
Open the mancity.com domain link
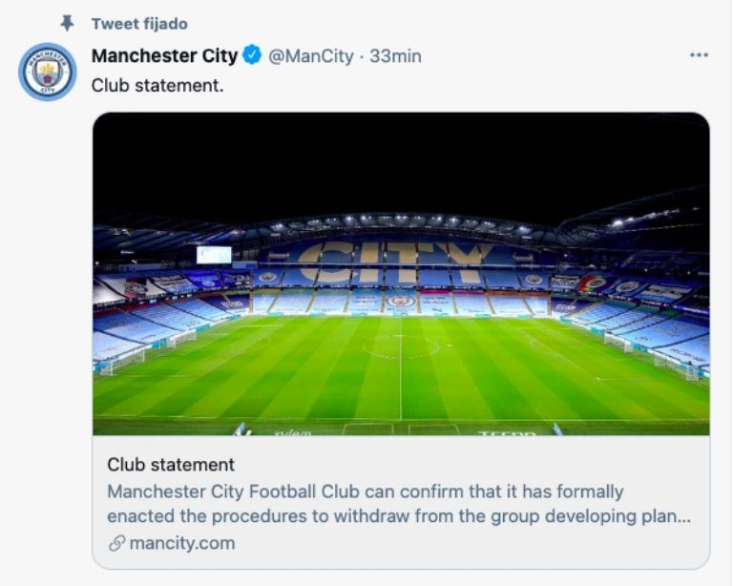(x=179, y=543)
